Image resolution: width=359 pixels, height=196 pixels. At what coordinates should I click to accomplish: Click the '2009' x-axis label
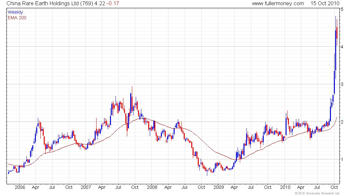(x=218, y=187)
